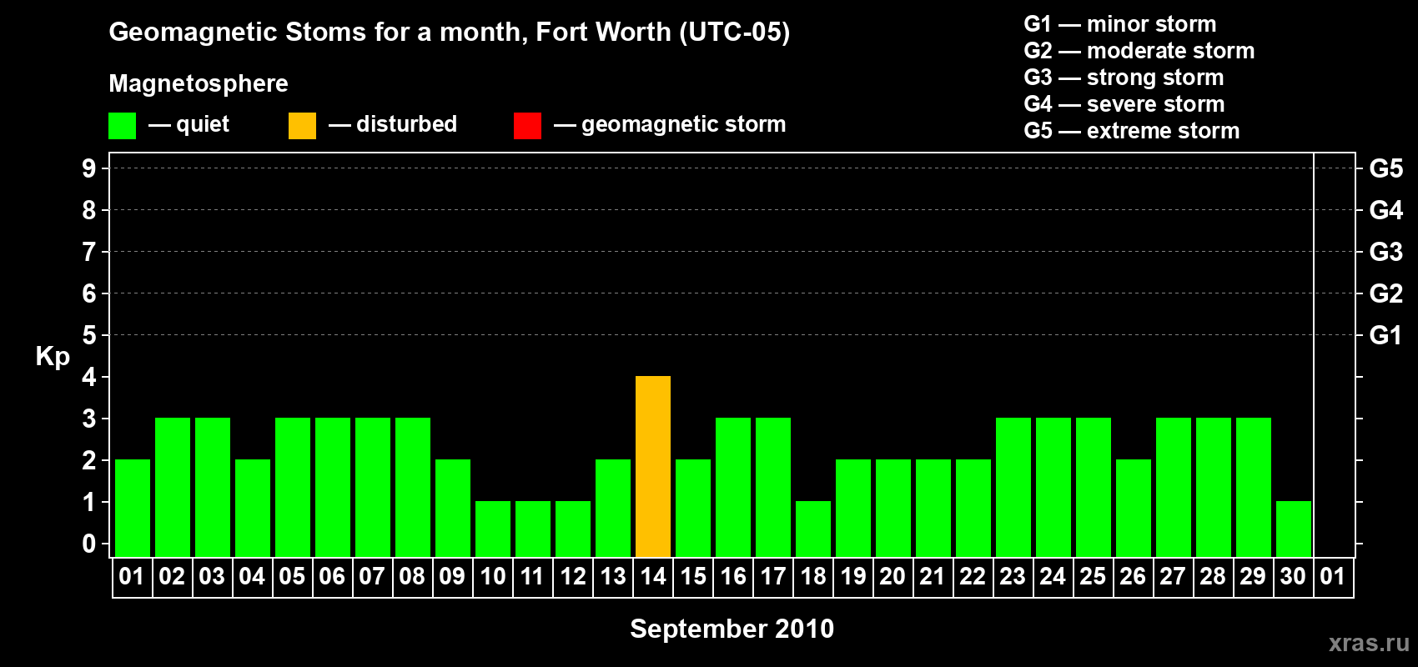Click date label 12 on the axis
The height and width of the screenshot is (667, 1418).
pyautogui.click(x=573, y=576)
